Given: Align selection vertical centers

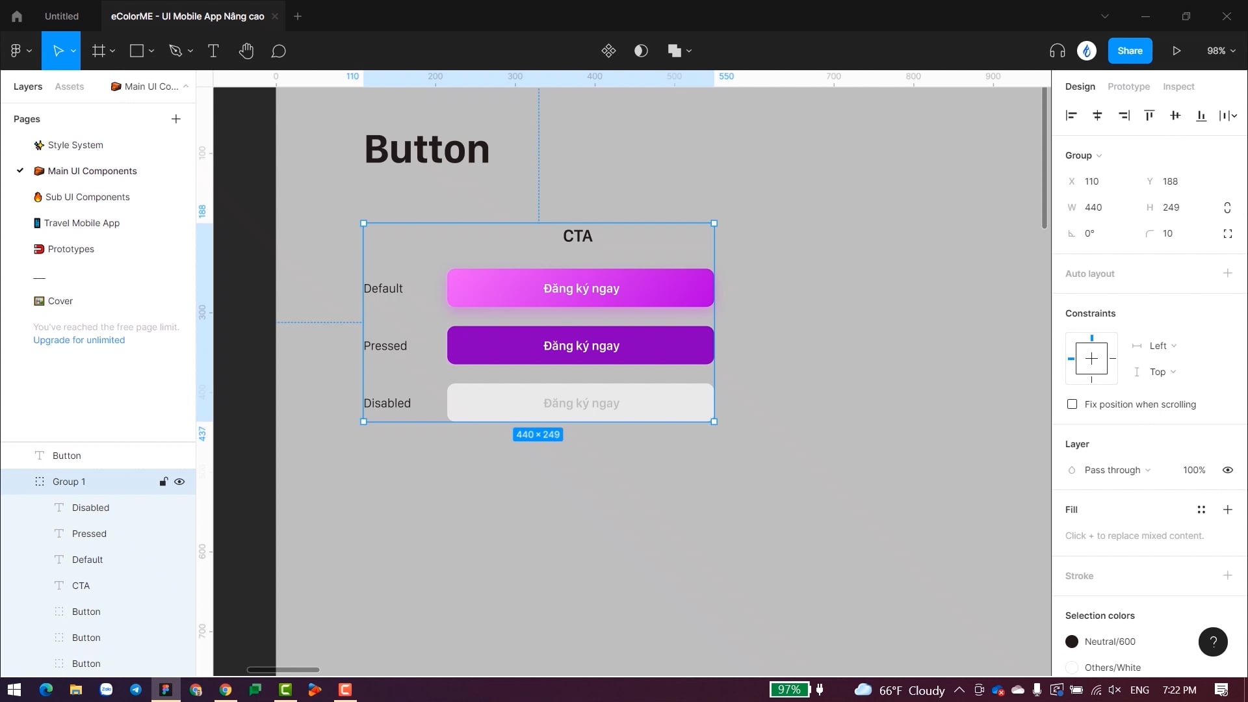Looking at the screenshot, I should tap(1175, 116).
